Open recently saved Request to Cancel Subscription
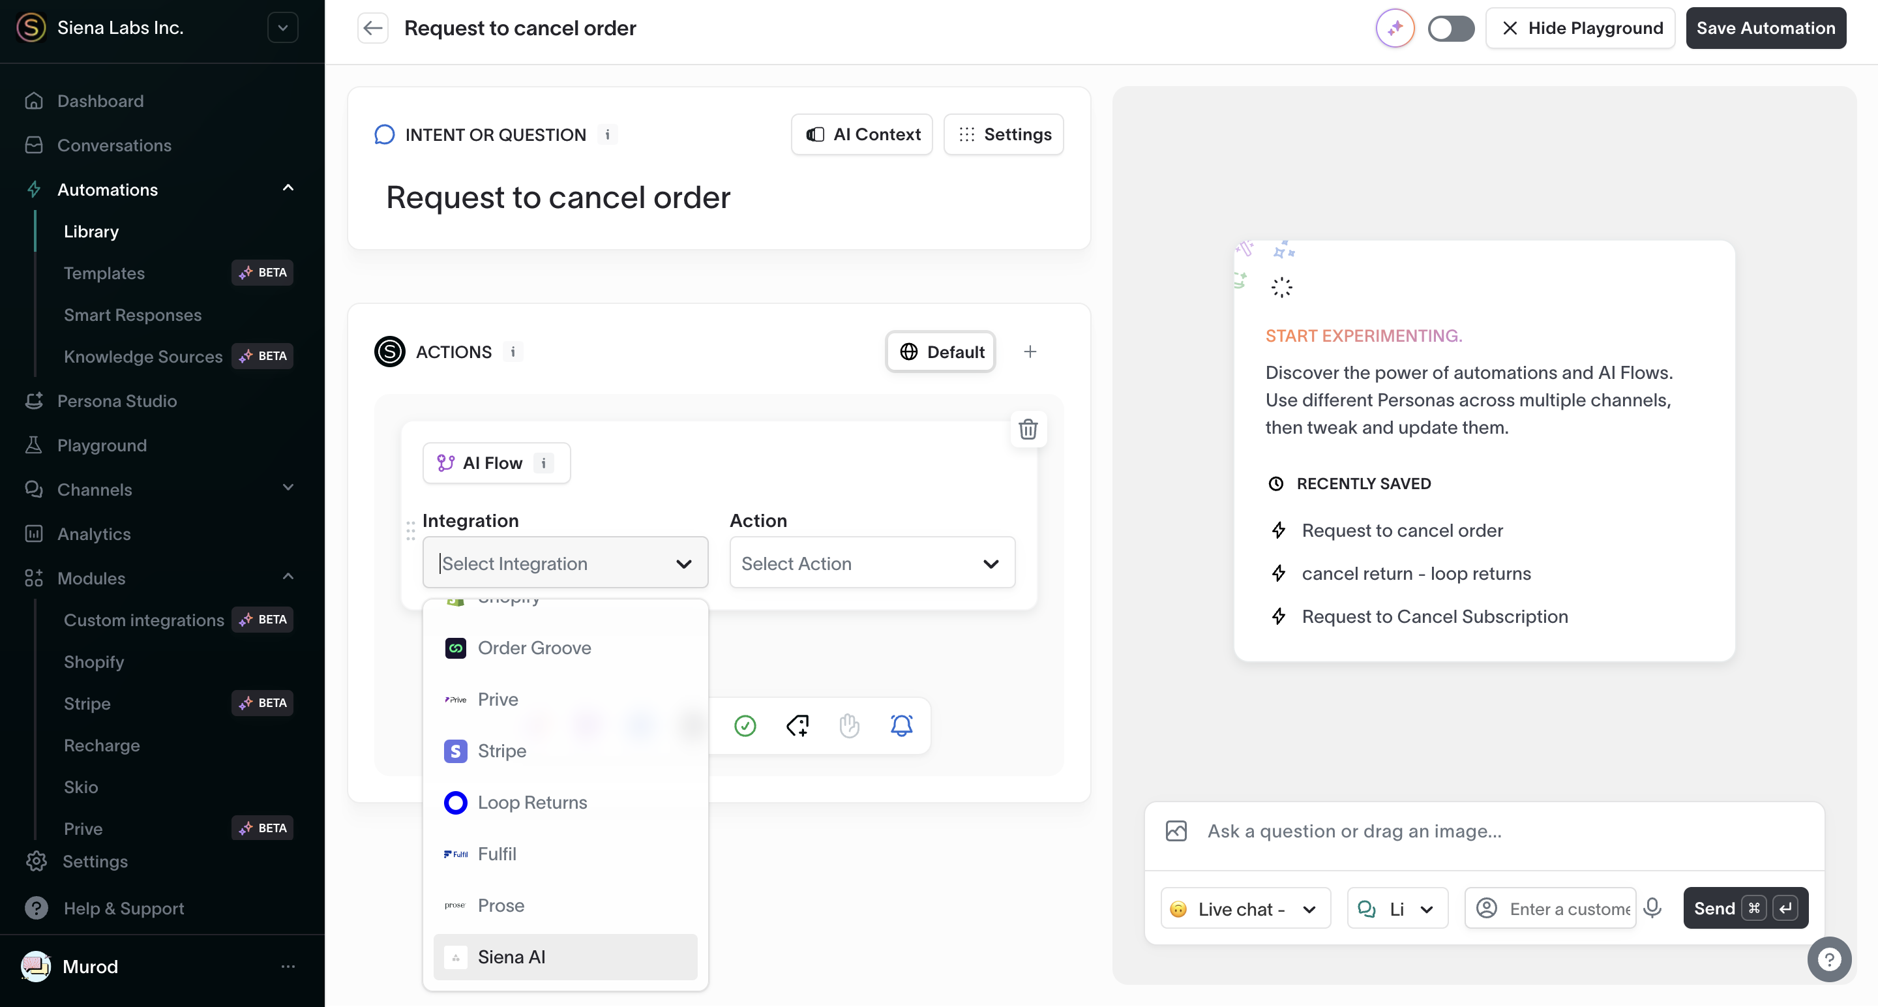 pos(1434,616)
